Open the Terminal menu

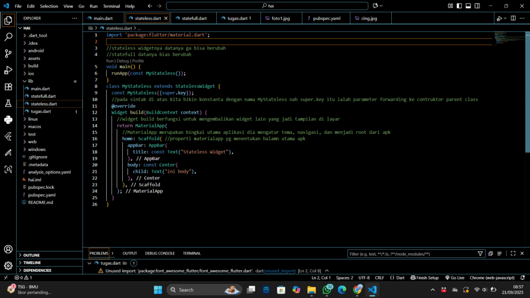coord(111,6)
